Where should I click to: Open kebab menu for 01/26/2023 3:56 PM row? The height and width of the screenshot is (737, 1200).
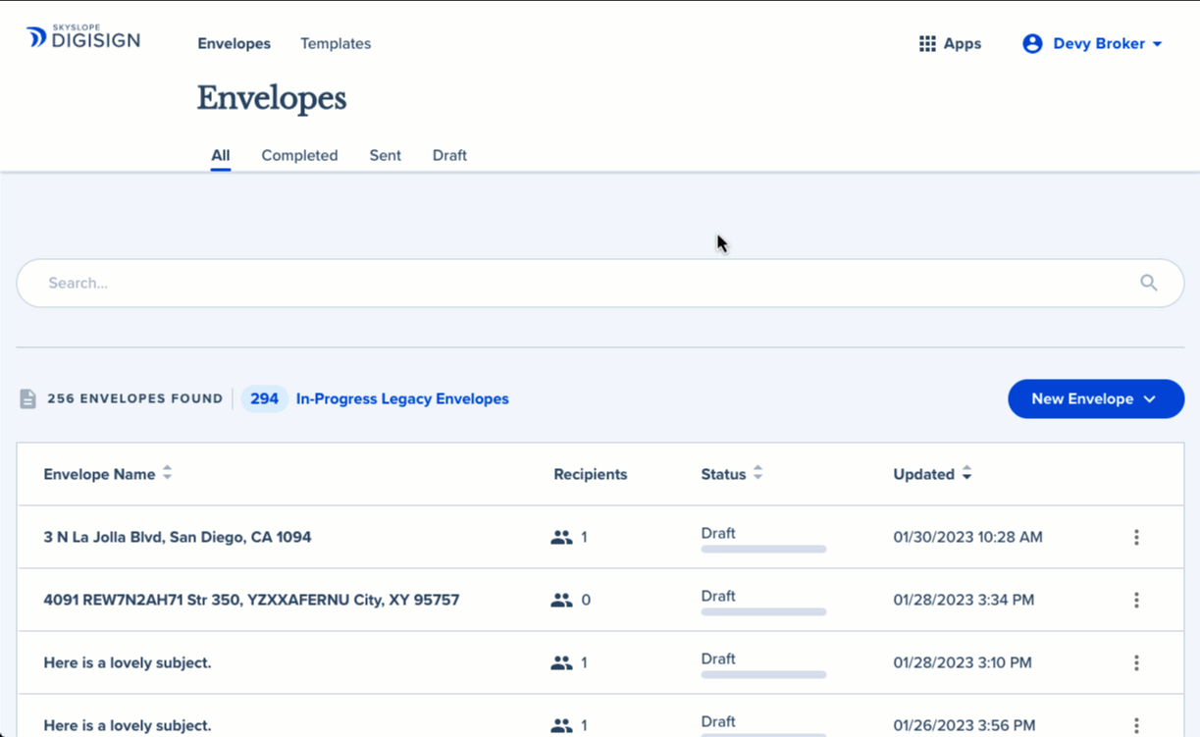coord(1136,725)
